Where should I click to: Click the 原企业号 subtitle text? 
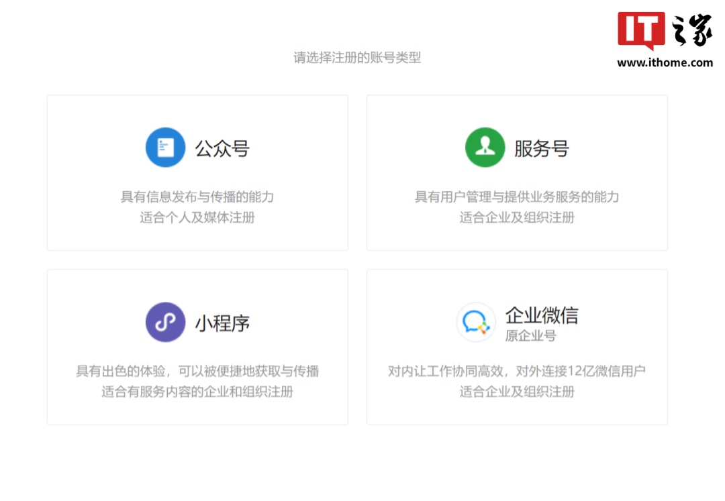tap(530, 336)
